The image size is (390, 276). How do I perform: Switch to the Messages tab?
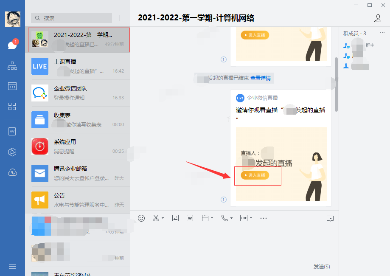pos(12,45)
